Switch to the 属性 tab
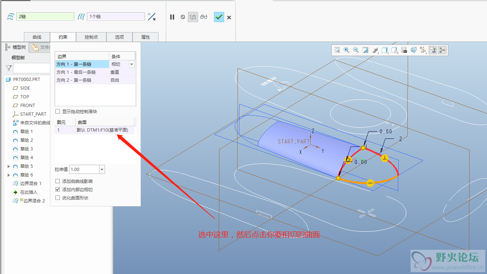 [146, 37]
